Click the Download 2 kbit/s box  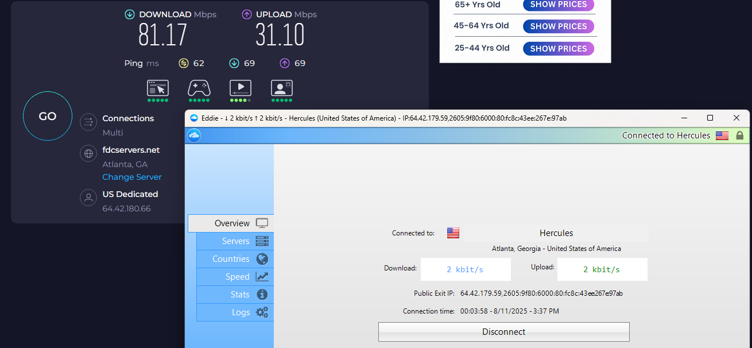click(x=466, y=269)
